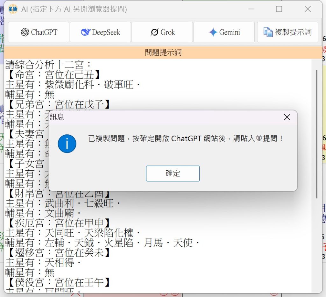
Task: Click the copy icon beside 複製提示詞
Action: [268, 32]
